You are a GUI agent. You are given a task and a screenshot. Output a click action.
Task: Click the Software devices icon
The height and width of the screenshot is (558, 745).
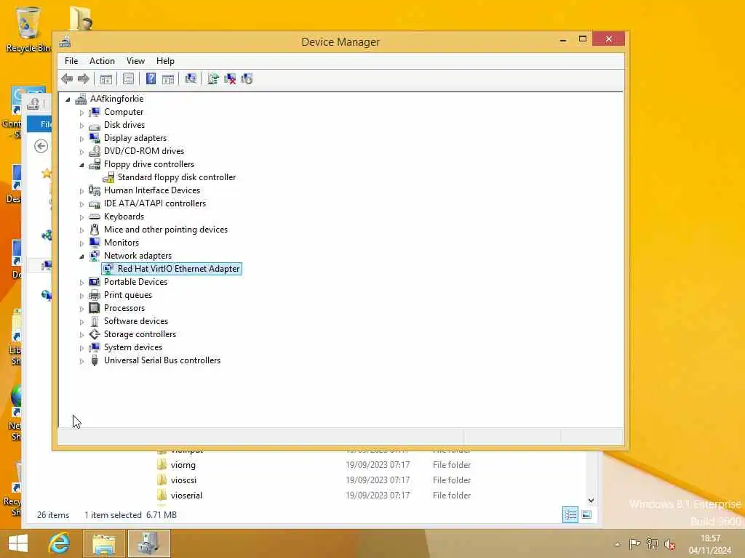click(95, 321)
